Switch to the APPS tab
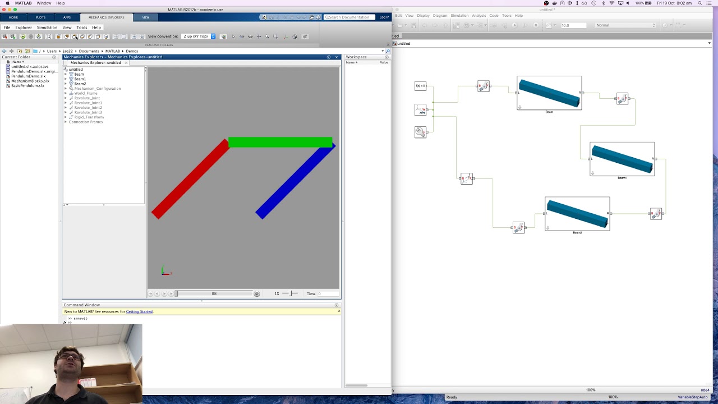 click(x=67, y=17)
